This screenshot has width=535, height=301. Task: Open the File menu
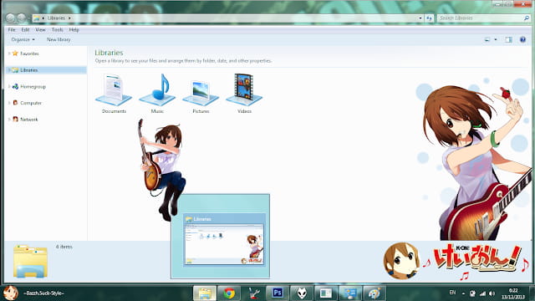[12, 30]
